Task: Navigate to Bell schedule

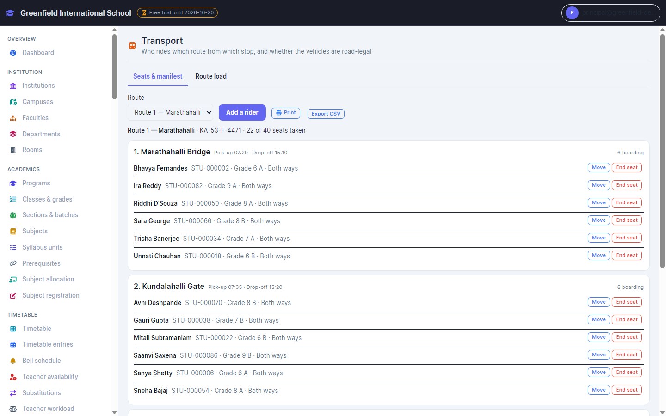Action: click(x=42, y=361)
